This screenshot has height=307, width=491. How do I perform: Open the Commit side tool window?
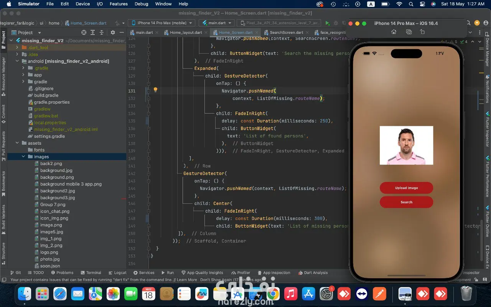(x=3, y=114)
